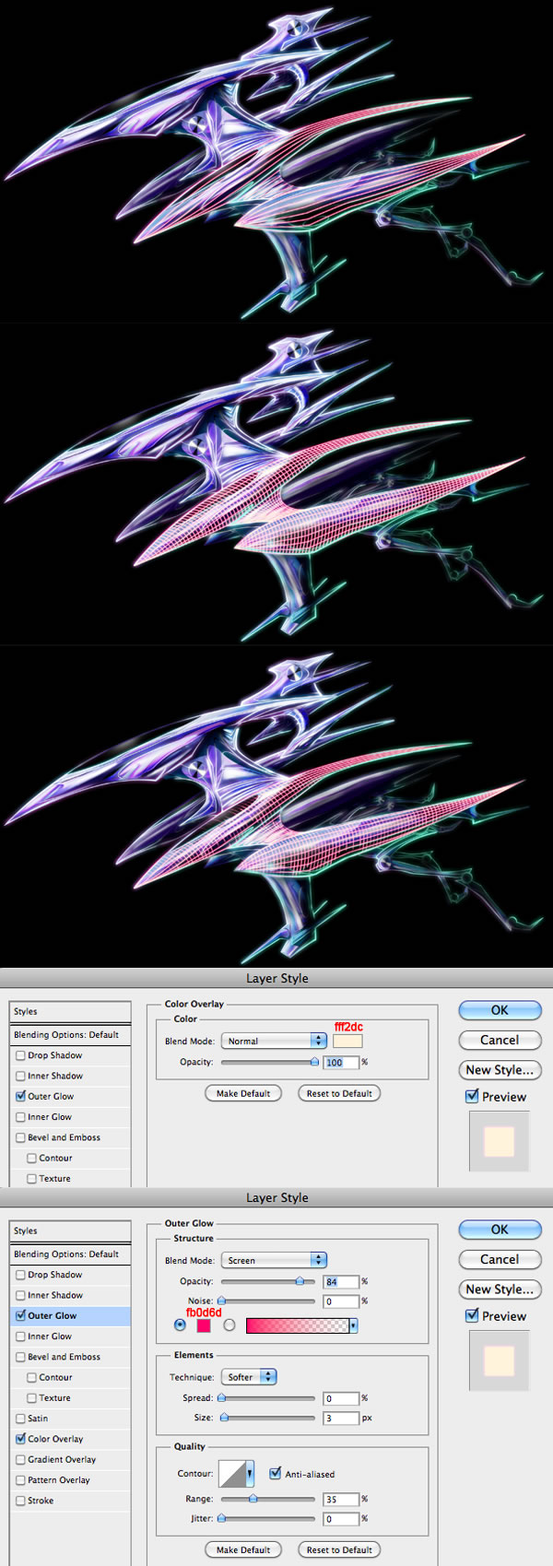Click the Noise slider handle
The width and height of the screenshot is (553, 1566).
pos(221,1301)
